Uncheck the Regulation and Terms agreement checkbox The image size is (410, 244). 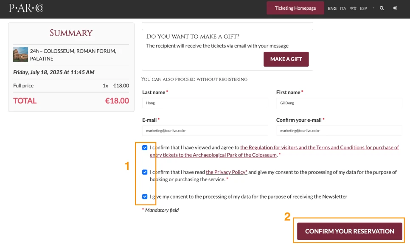(x=145, y=148)
